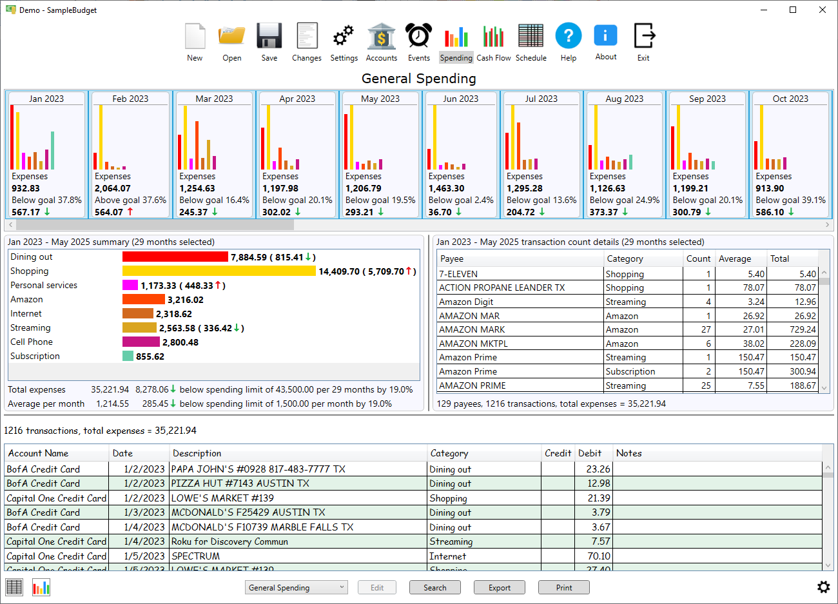Viewport: 838px width, 604px height.
Task: Open the General Spending dropdown
Action: pyautogui.click(x=297, y=587)
